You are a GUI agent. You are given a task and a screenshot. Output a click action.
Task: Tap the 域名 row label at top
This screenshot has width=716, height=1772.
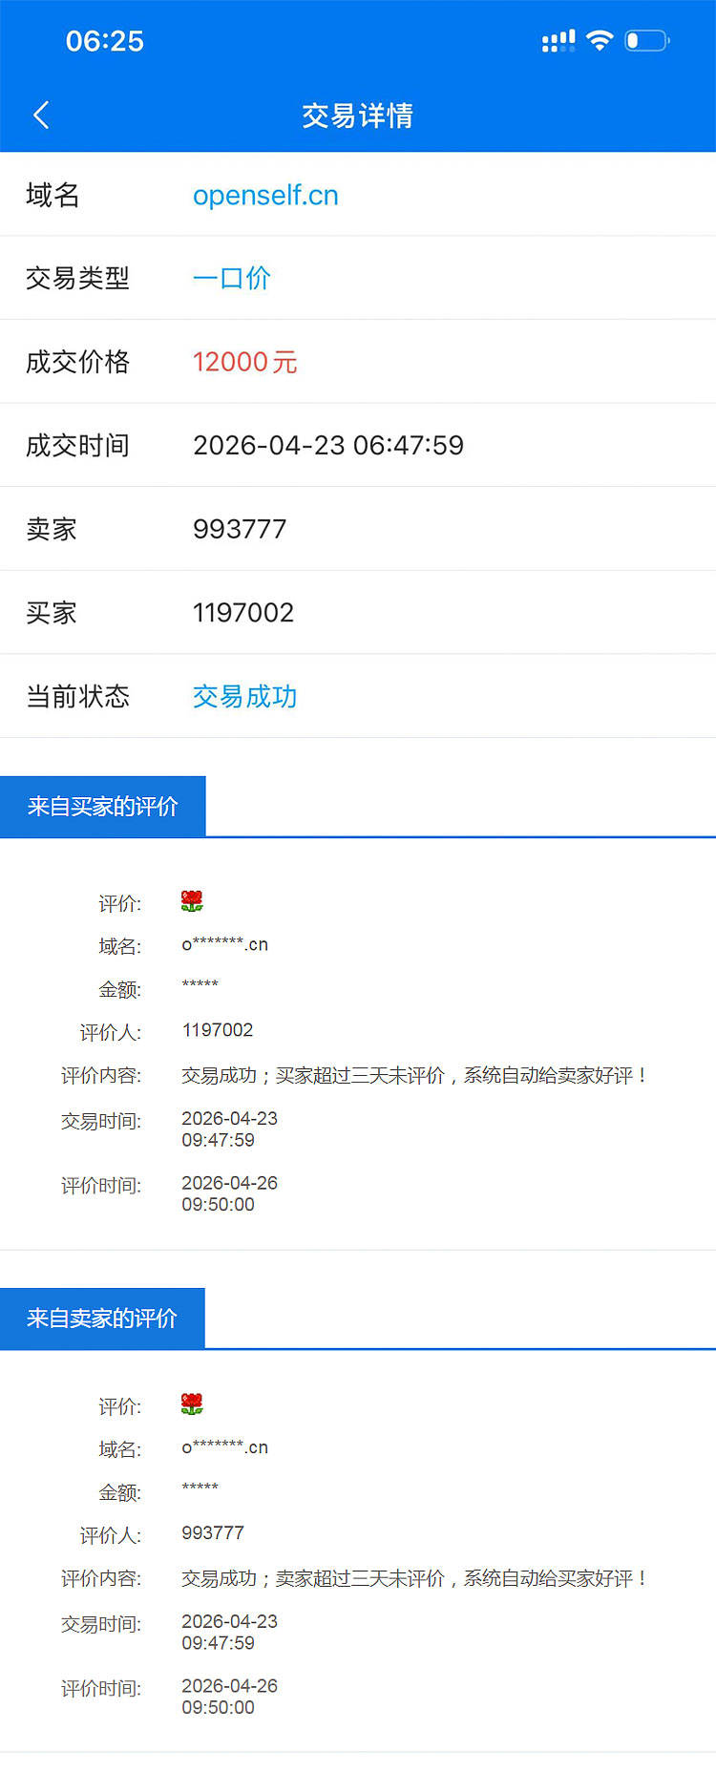[x=53, y=195]
